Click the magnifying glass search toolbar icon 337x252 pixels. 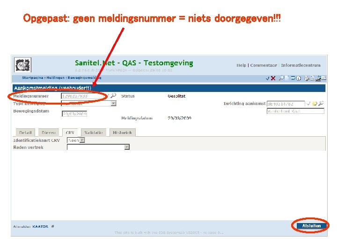281,78
